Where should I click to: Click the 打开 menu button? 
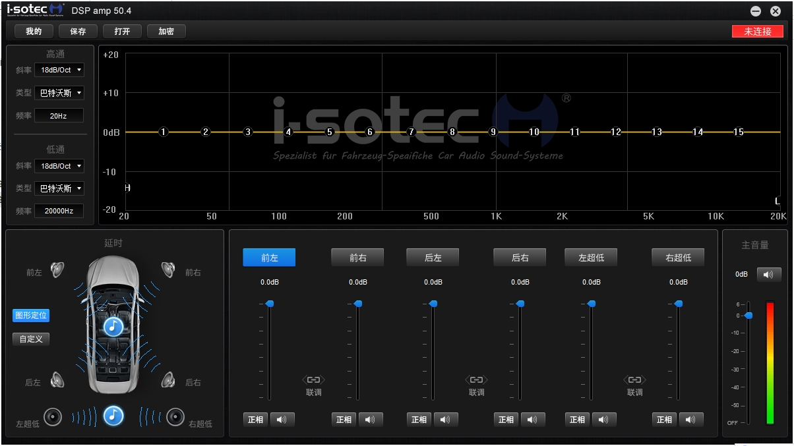pos(122,31)
